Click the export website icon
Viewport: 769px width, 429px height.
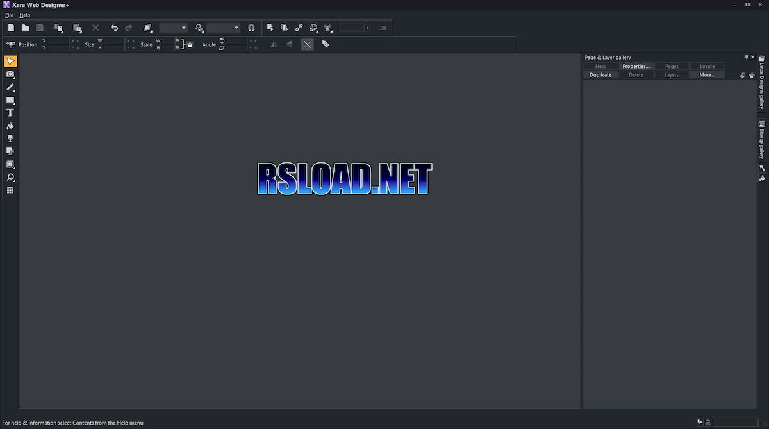tap(285, 28)
